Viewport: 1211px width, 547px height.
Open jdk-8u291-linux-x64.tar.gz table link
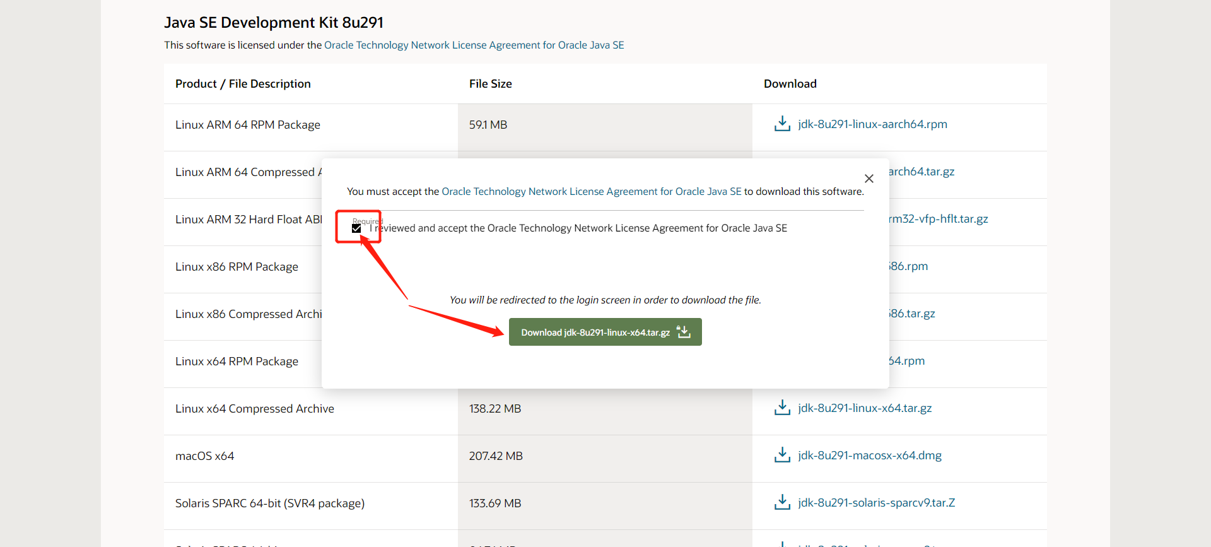click(865, 408)
